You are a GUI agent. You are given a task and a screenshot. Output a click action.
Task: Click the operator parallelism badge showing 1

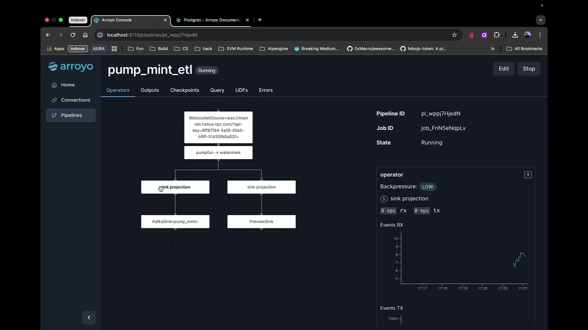point(528,175)
